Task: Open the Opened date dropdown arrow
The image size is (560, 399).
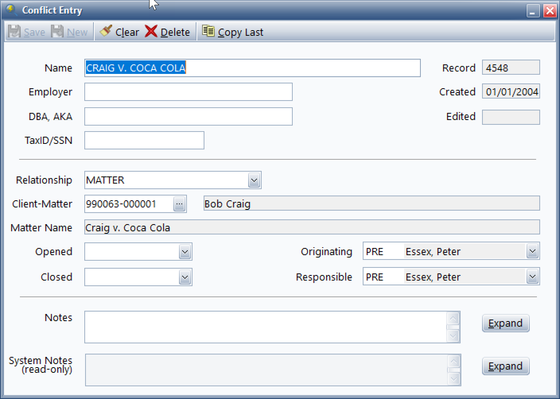Action: point(185,252)
